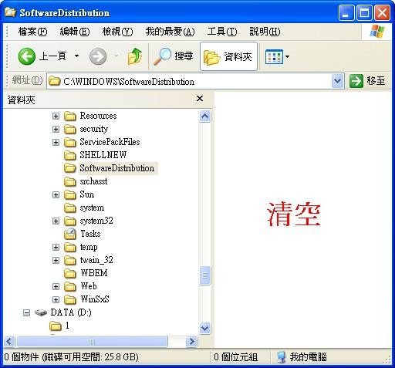Click the folder tree vertical scrollbar thumb
Image resolution: width=395 pixels, height=368 pixels.
pyautogui.click(x=205, y=275)
